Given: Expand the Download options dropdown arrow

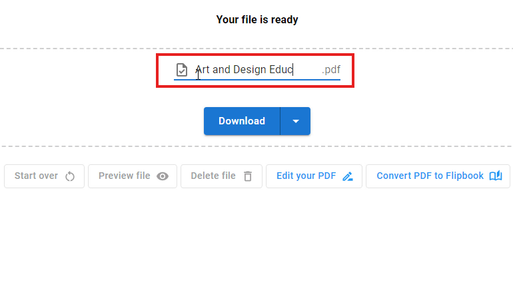Looking at the screenshot, I should 296,121.
